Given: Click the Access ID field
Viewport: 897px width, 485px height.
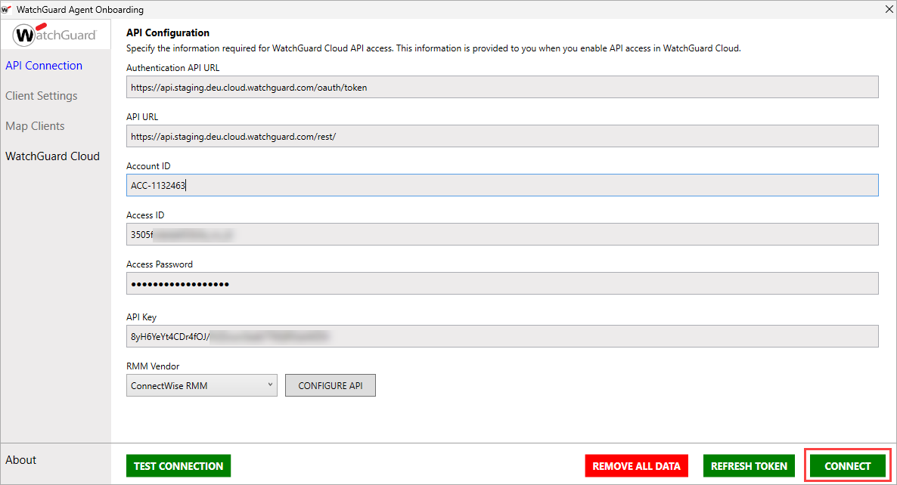Looking at the screenshot, I should 502,234.
